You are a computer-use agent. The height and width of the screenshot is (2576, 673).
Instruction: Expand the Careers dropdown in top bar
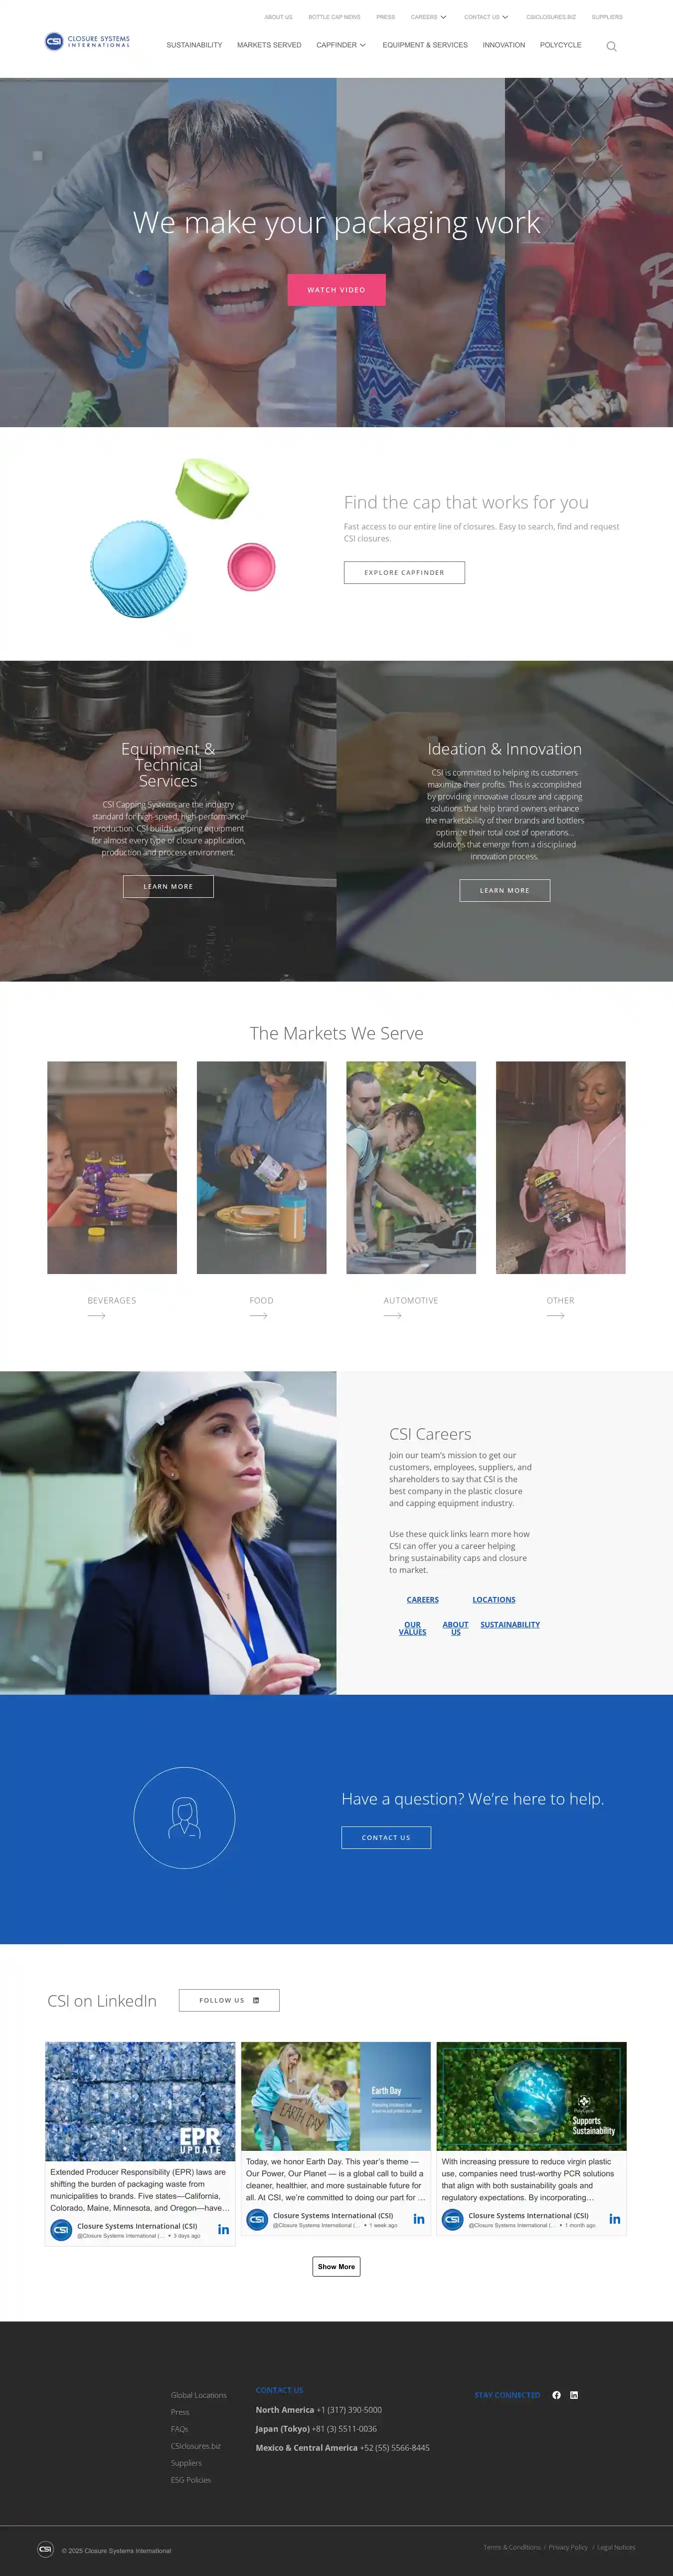coord(428,17)
